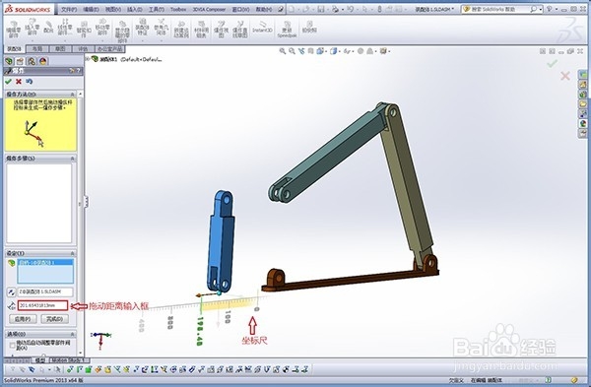
Task: Switch to the 评估 tab
Action: click(x=83, y=48)
